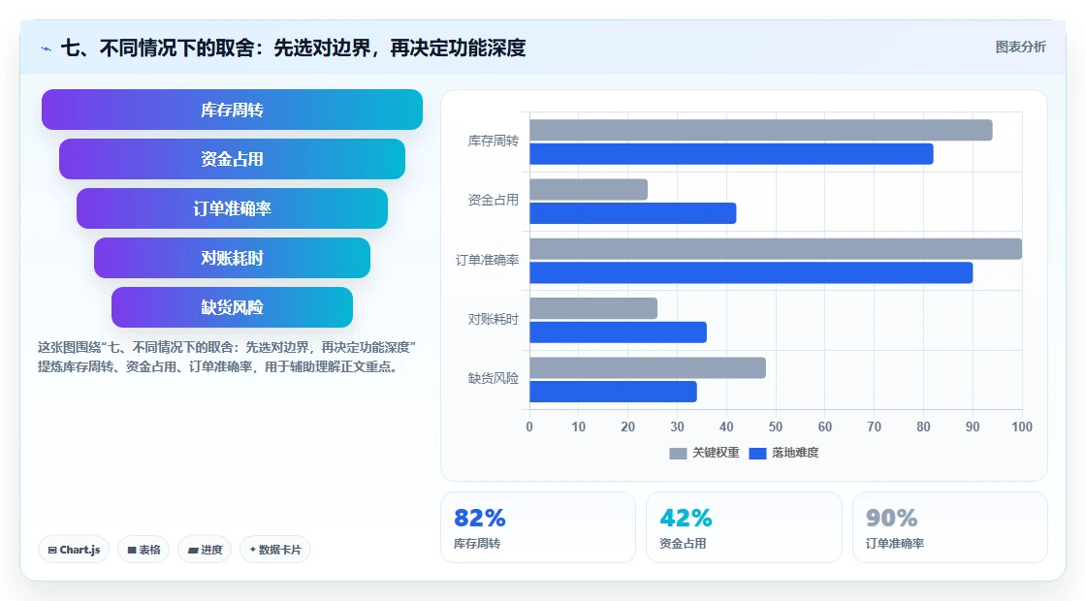Click blue 落地难度 bar for 缺货风险

614,392
